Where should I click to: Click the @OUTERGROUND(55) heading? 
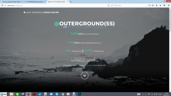[x=84, y=23]
